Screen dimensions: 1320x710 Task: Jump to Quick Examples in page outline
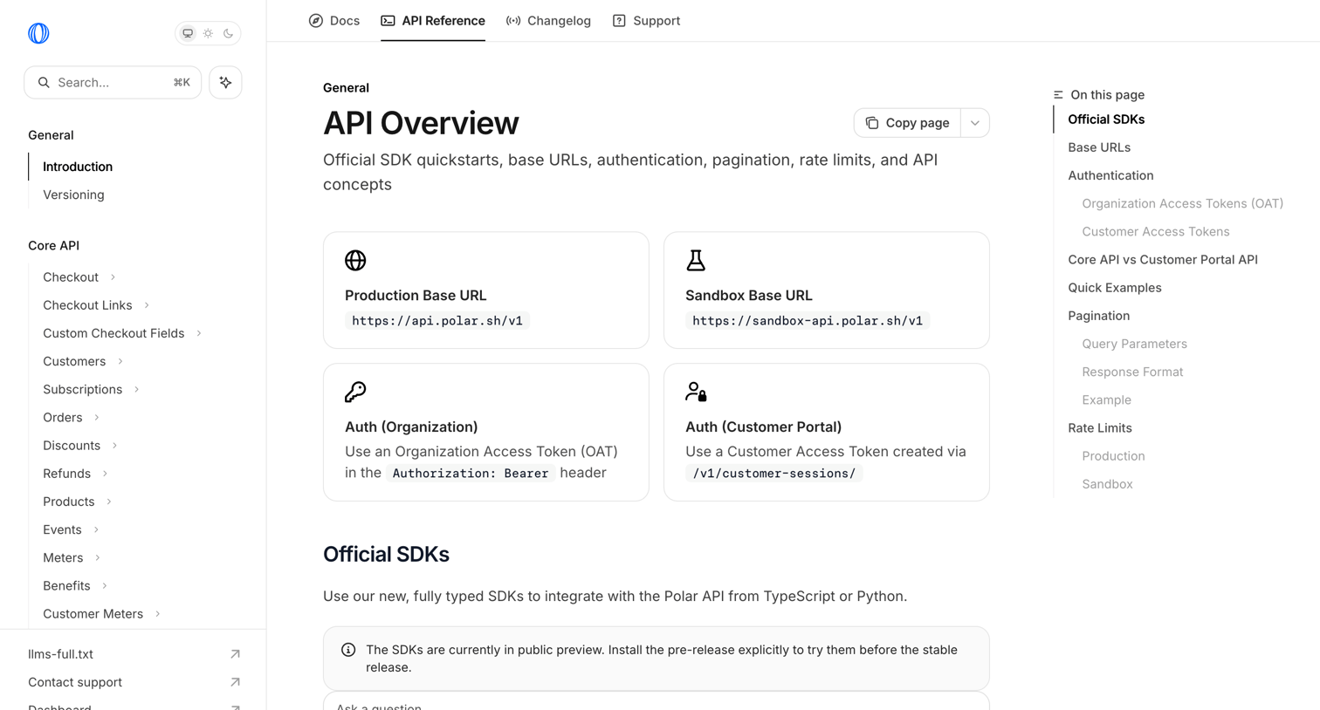pos(1115,288)
